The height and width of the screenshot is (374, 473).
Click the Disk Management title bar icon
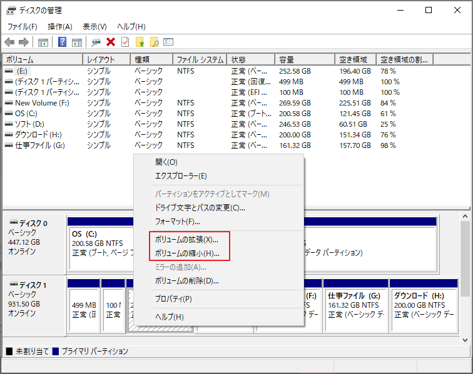[x=11, y=11]
